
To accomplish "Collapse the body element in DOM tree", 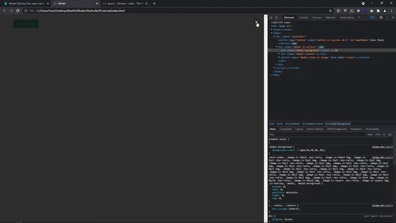I will 272,33.
